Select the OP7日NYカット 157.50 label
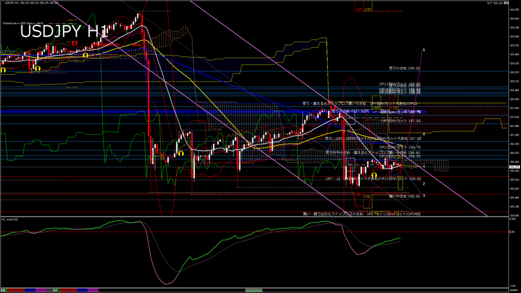The width and height of the screenshot is (521, 293). point(401,121)
